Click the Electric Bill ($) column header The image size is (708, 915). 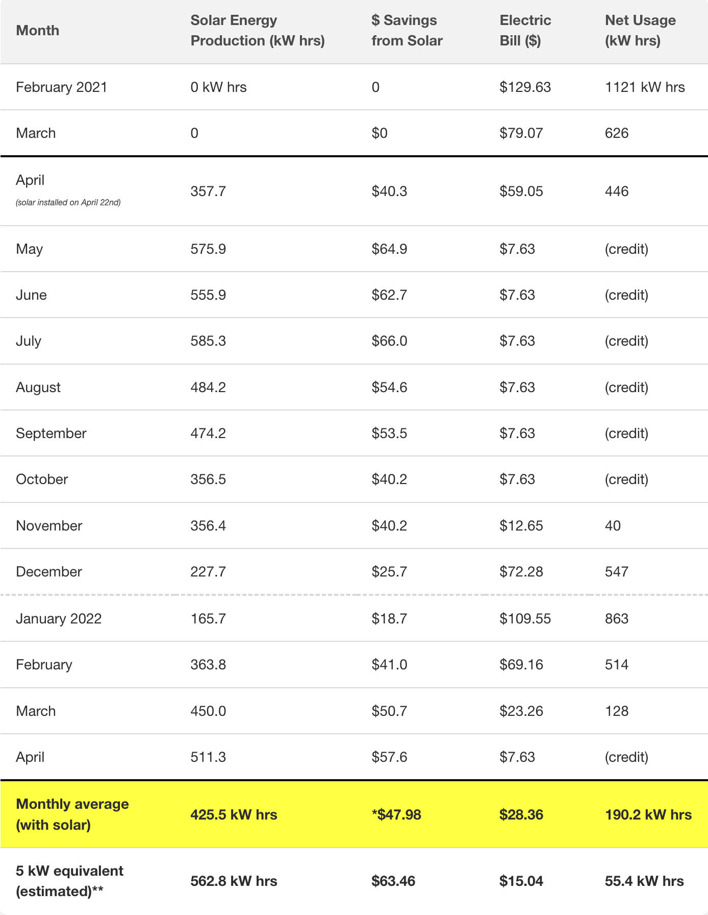[525, 31]
